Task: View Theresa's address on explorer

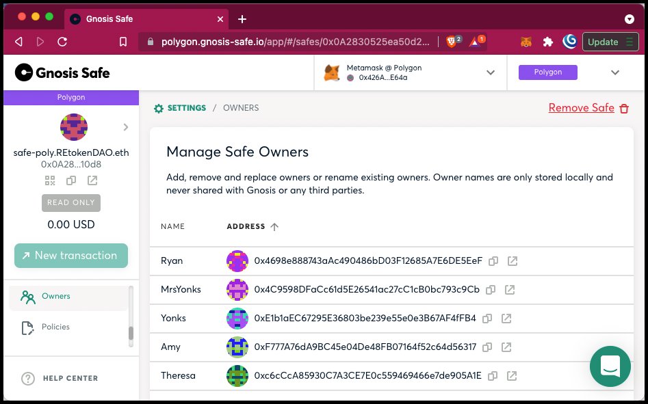Action: point(512,376)
